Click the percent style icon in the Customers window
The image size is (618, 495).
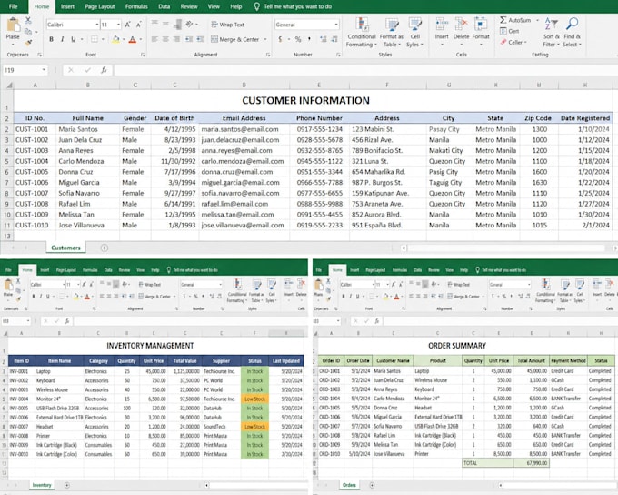pos(298,39)
